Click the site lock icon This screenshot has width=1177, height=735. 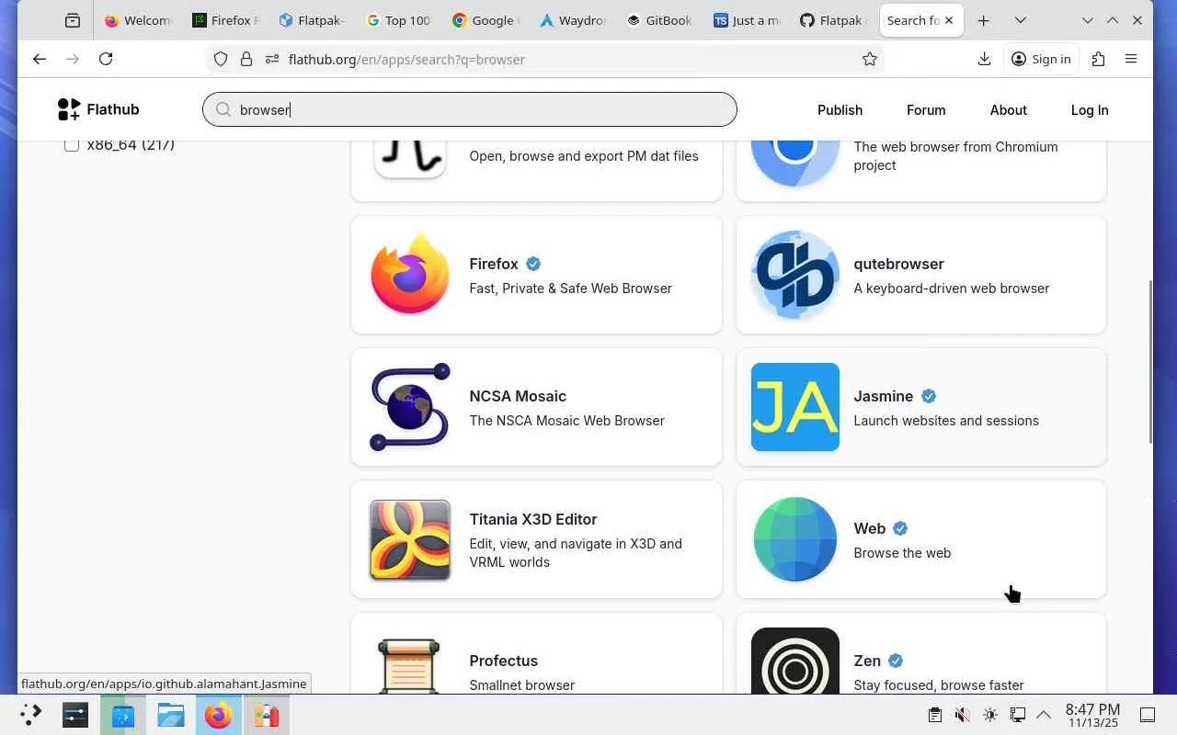point(246,59)
